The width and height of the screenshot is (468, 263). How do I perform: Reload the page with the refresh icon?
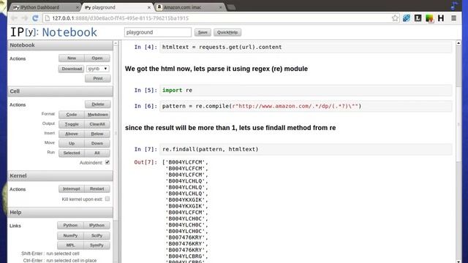pyautogui.click(x=35, y=18)
